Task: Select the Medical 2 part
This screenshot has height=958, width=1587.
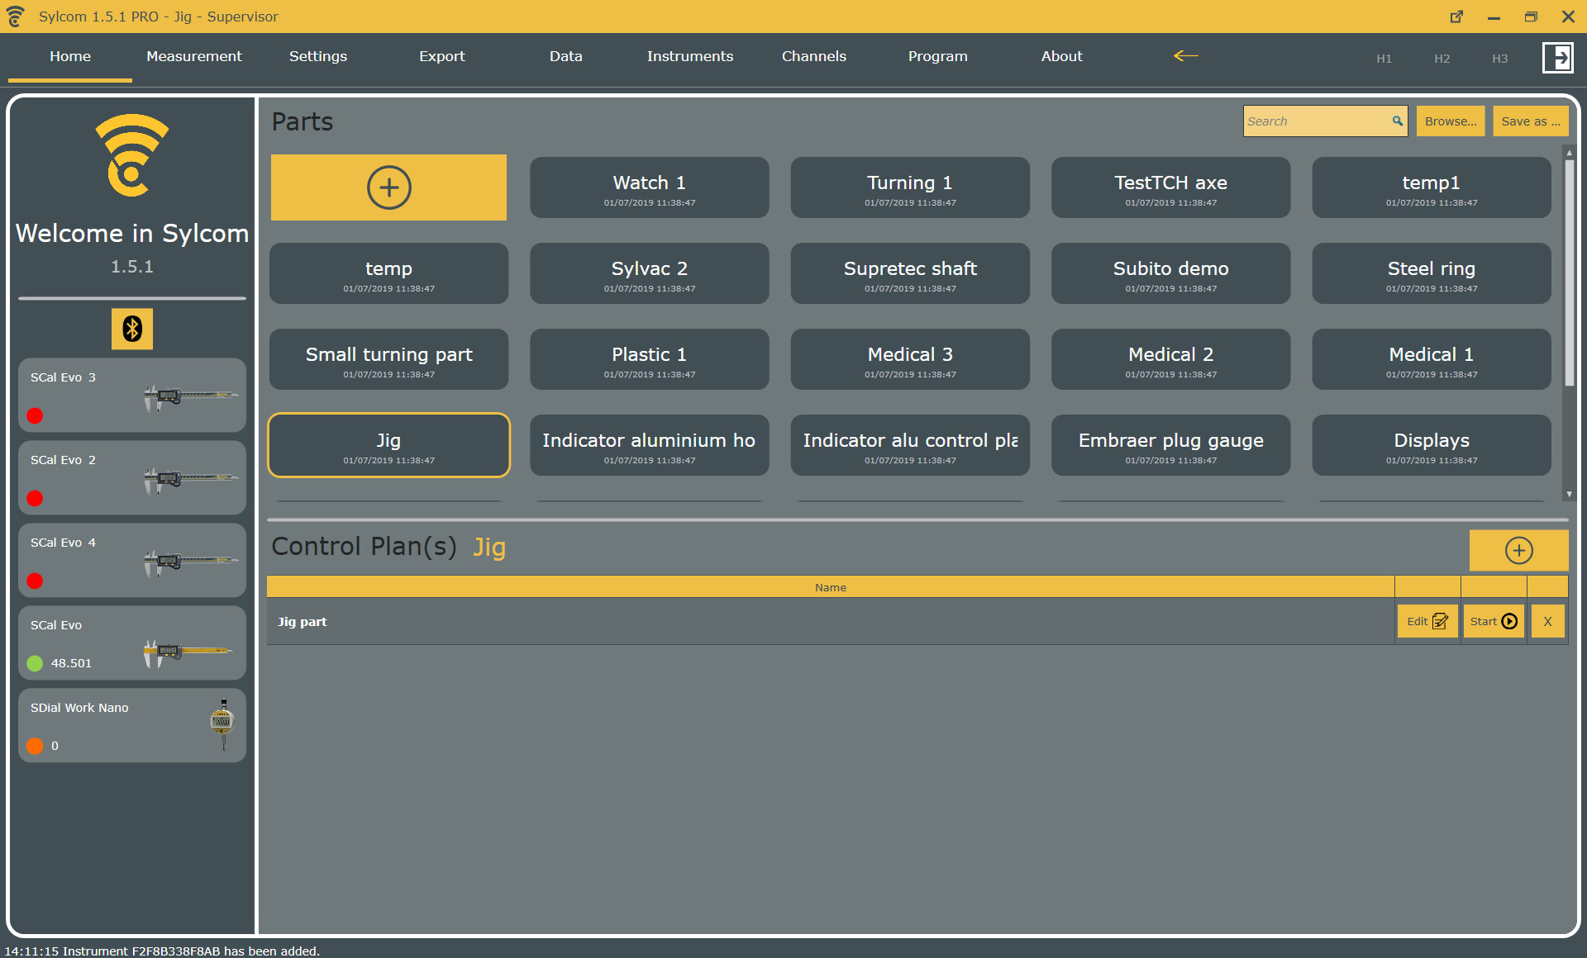Action: coord(1170,359)
